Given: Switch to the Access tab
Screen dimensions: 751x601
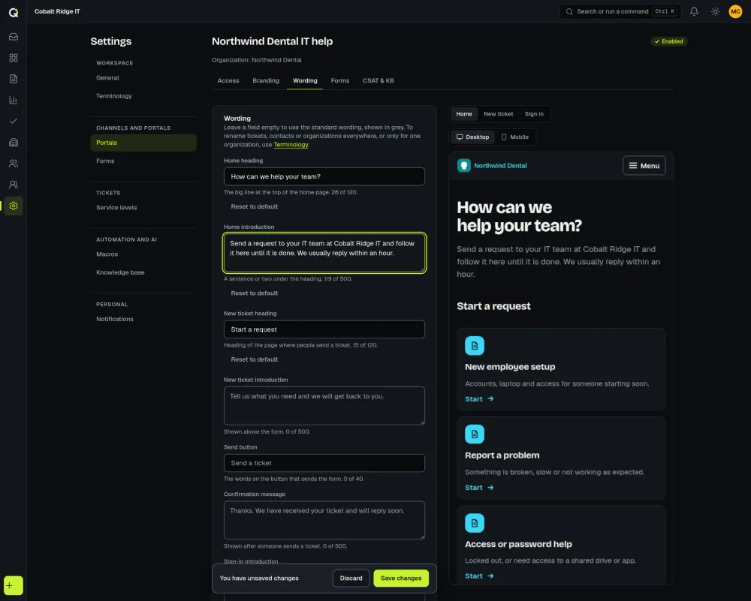Looking at the screenshot, I should click(228, 80).
